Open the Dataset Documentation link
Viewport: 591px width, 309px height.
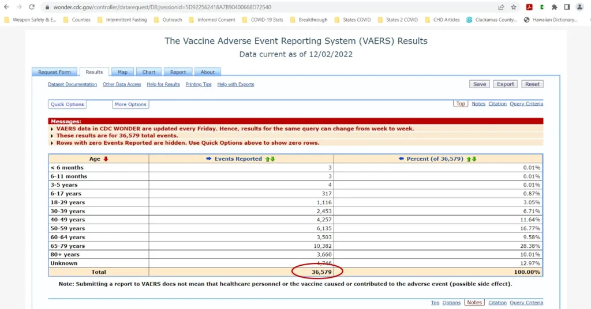pos(72,84)
